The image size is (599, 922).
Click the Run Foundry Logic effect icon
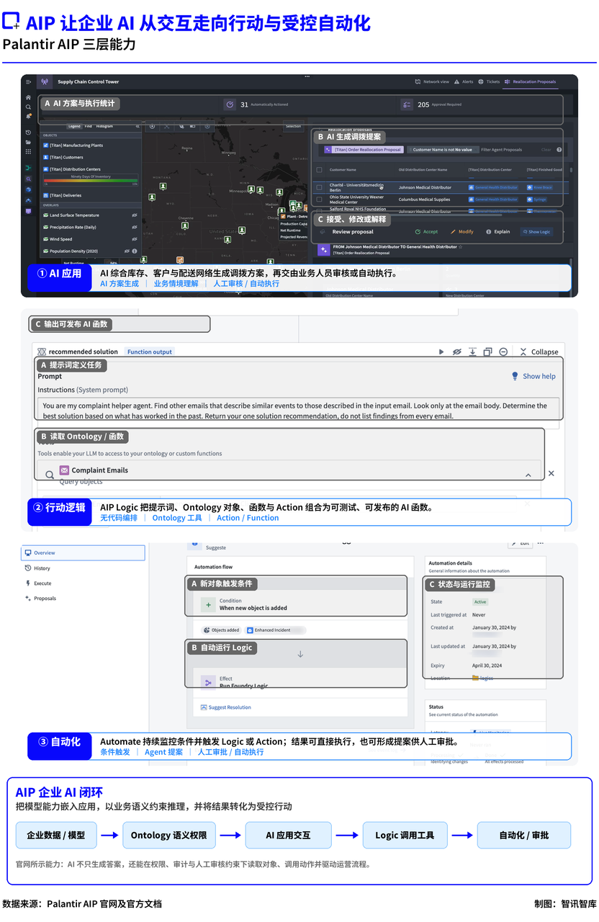[207, 681]
